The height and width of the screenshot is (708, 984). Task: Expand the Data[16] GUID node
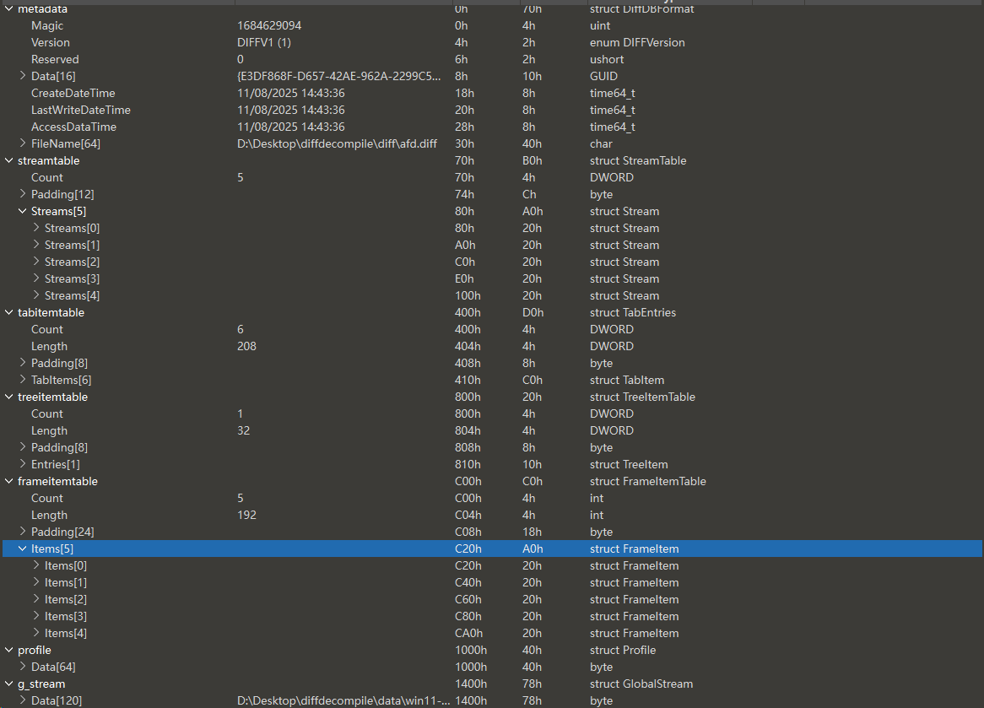23,76
